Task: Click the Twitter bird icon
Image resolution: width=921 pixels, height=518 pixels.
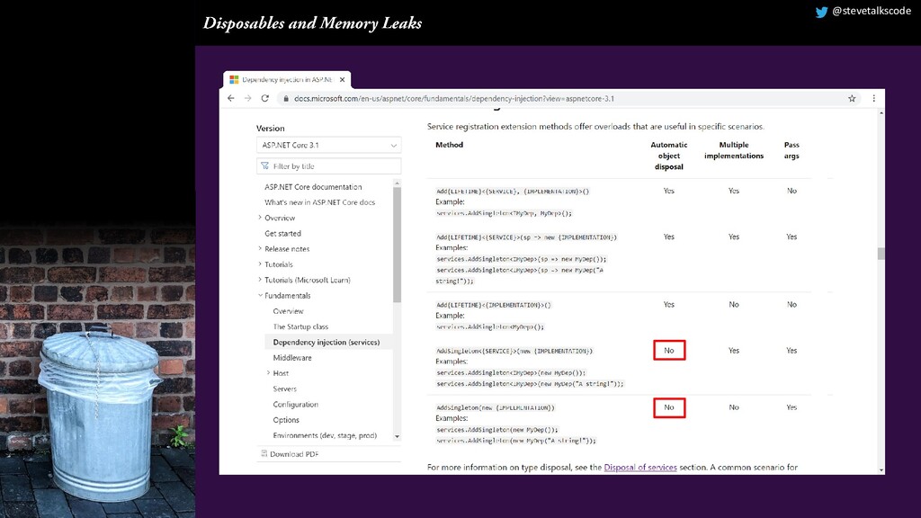Action: tap(821, 12)
